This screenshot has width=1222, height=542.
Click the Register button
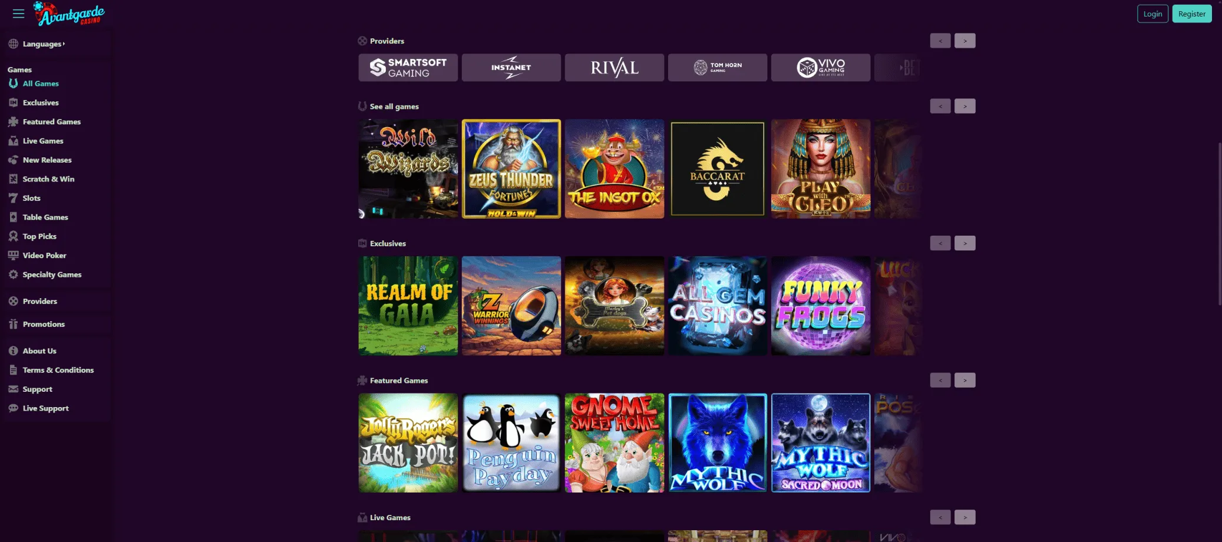(1191, 14)
